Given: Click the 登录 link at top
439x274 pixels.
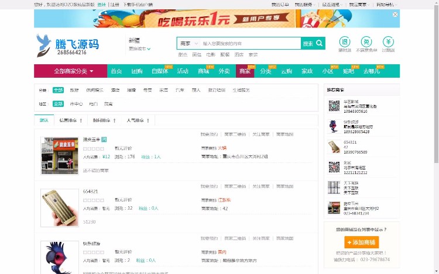Looking at the screenshot, I should tap(102, 5).
